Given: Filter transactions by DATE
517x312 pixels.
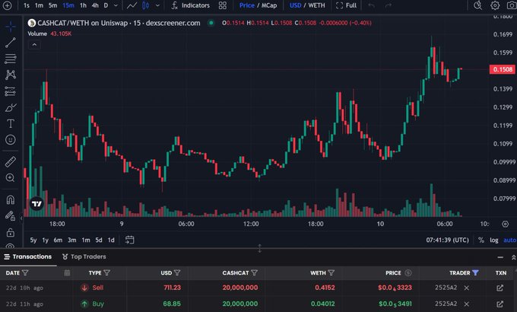Looking at the screenshot, I should [x=25, y=272].
